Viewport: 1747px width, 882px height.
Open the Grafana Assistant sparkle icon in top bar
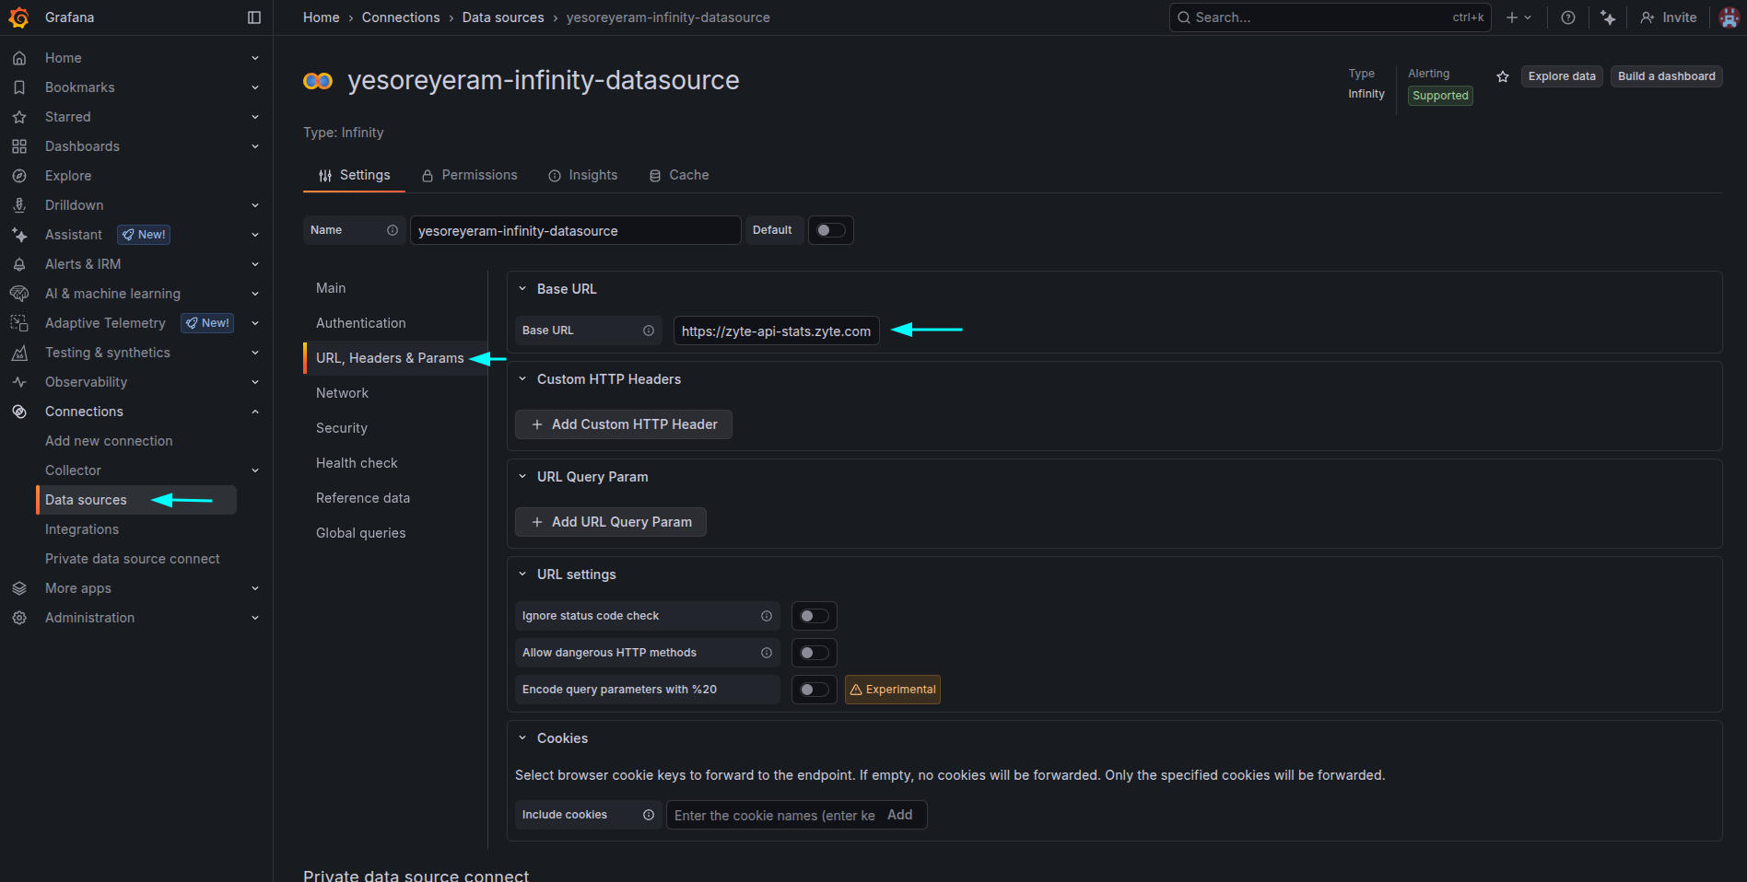1608,17
